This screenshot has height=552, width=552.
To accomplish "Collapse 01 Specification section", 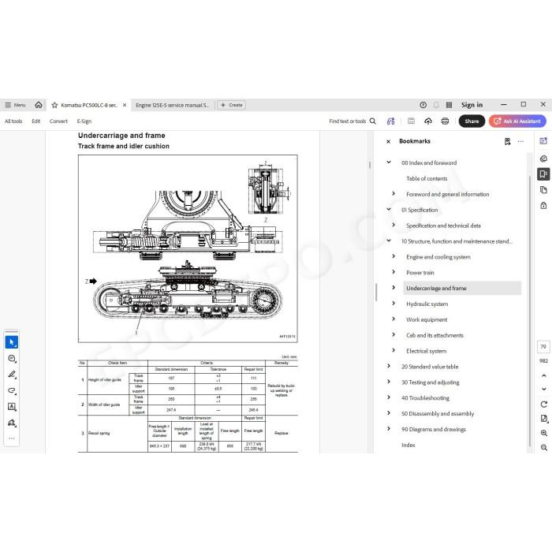I will 389,209.
